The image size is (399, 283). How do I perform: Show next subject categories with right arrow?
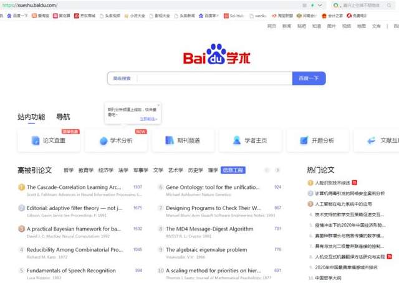point(277,170)
